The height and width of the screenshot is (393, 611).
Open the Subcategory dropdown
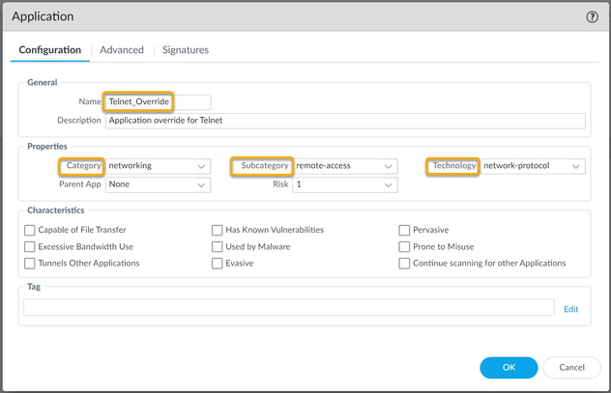coord(345,166)
